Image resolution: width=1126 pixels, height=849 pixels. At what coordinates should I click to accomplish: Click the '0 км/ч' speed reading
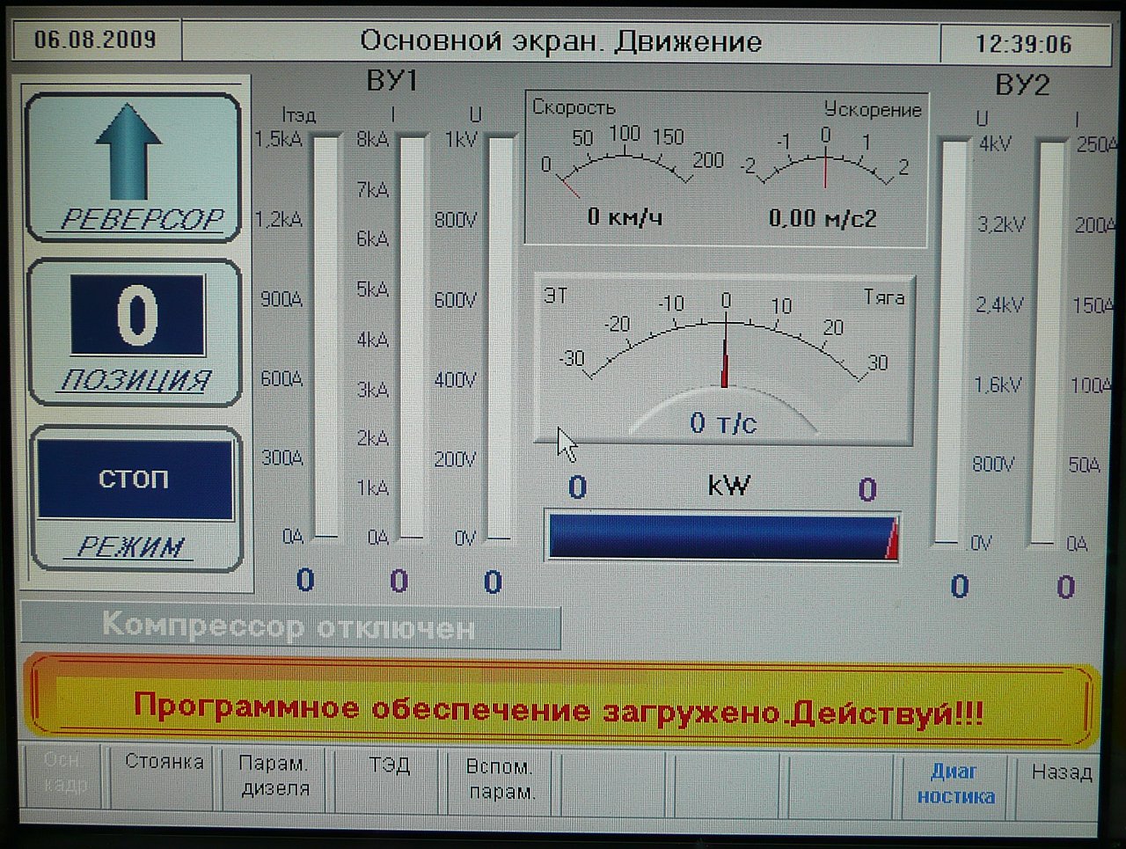[x=625, y=216]
